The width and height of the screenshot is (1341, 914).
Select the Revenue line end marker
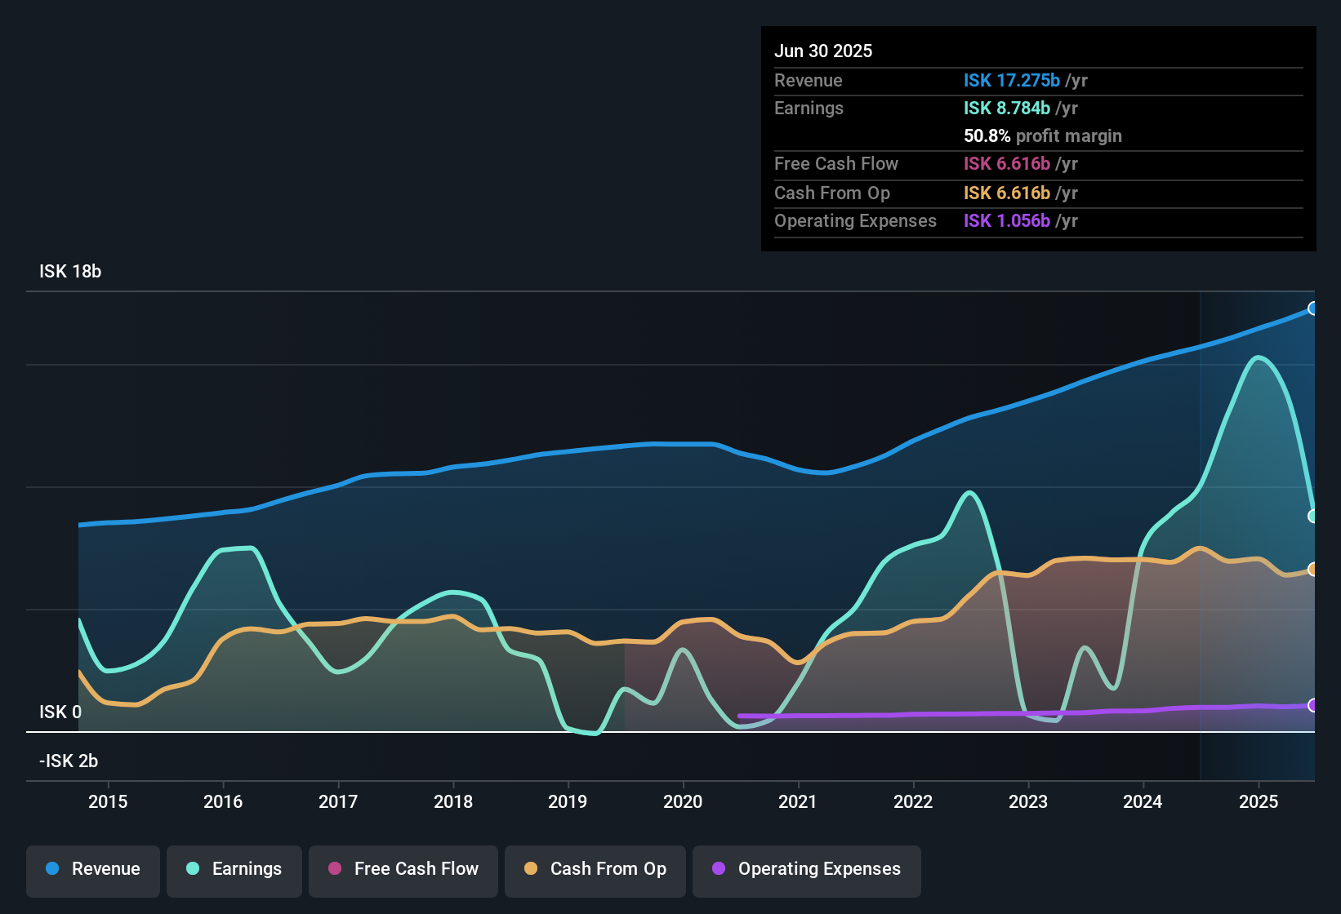tap(1313, 308)
